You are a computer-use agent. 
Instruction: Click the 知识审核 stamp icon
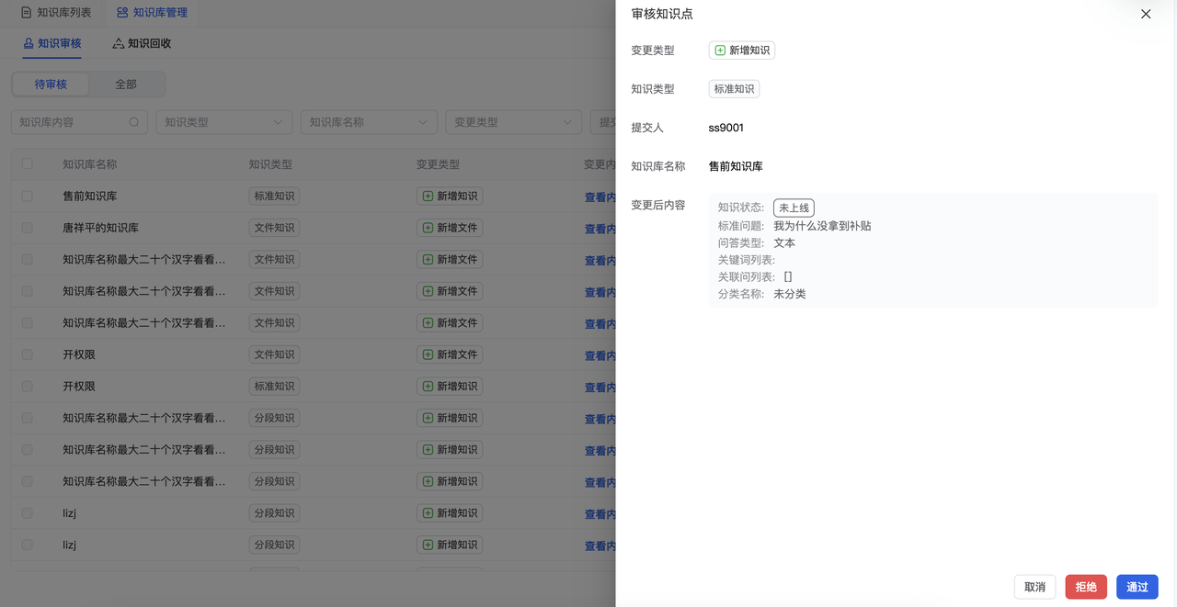pos(29,43)
